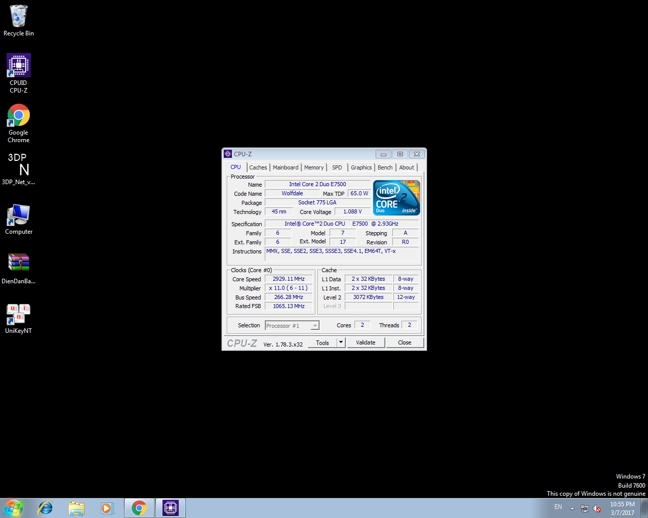Screen dimensions: 648x518
Task: Click the Name field Intel Core 2 Duo E7500
Action: click(x=317, y=184)
